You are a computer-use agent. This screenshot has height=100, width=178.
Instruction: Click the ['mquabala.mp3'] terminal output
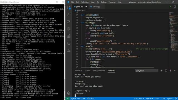click(x=82, y=91)
